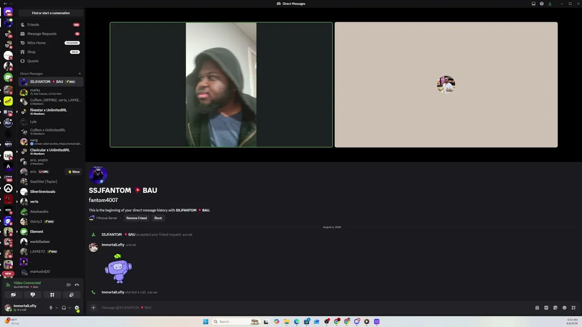
Task: Open the markush420 direct message
Action: tap(50, 272)
